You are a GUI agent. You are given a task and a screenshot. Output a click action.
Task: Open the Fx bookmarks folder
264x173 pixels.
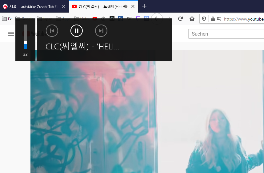click(7, 19)
